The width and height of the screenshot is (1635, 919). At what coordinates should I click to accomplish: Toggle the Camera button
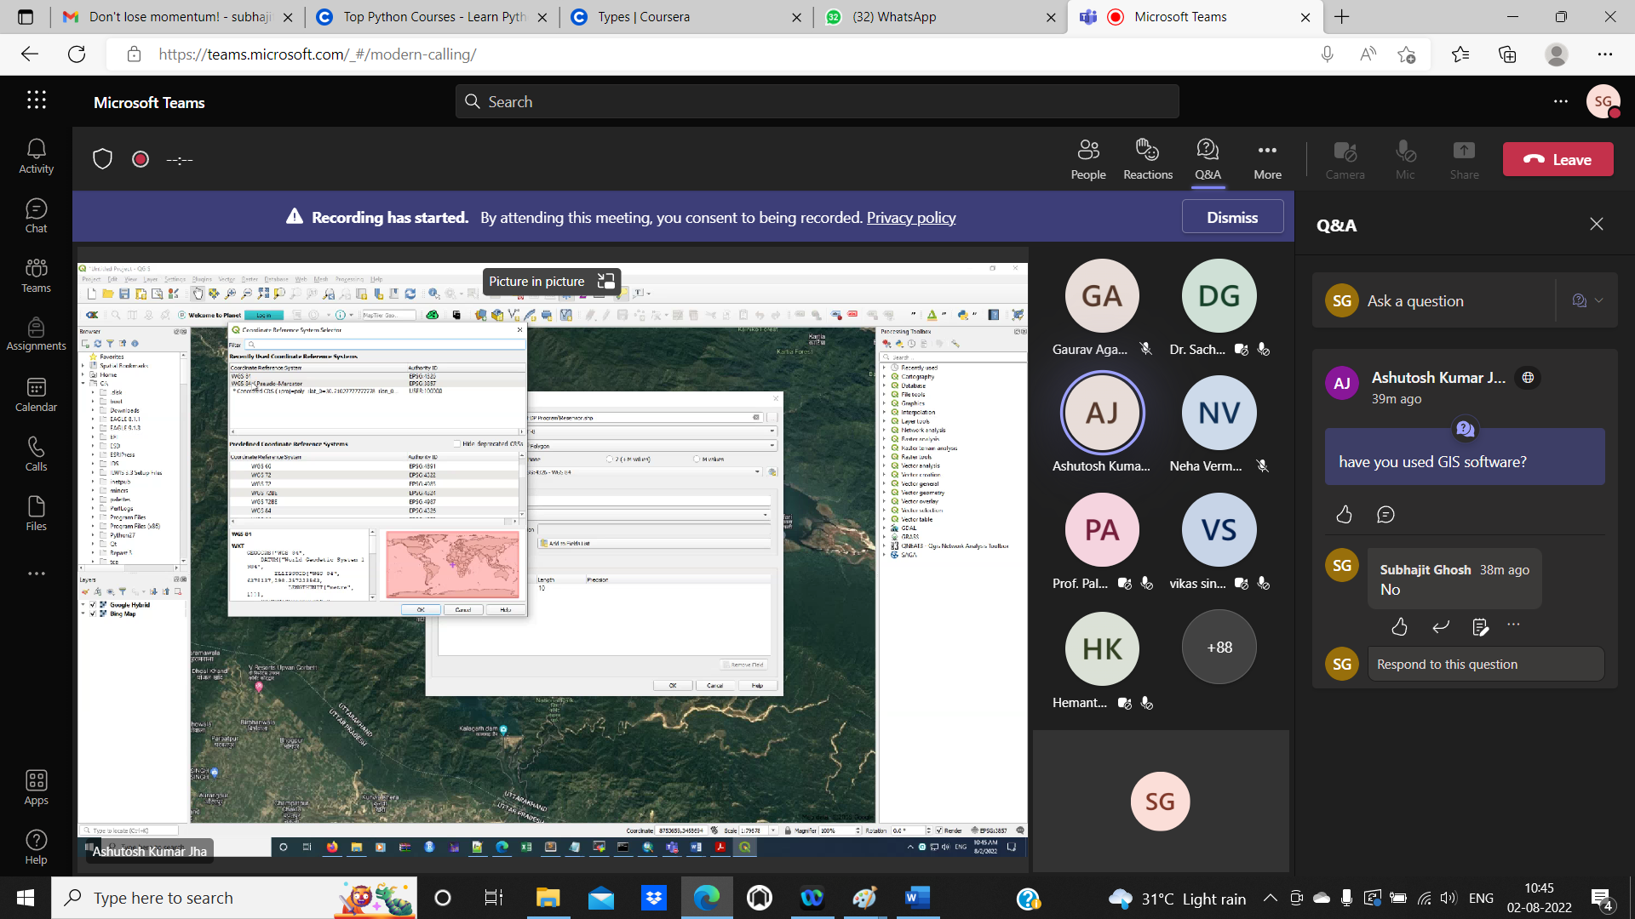pos(1345,159)
